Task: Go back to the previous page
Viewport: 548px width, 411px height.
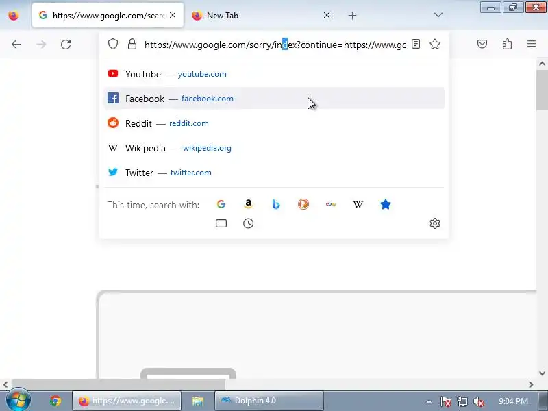Action: (x=16, y=45)
